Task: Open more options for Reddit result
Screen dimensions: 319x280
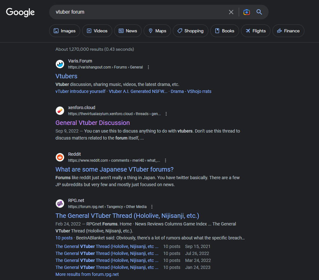Action: [166, 160]
